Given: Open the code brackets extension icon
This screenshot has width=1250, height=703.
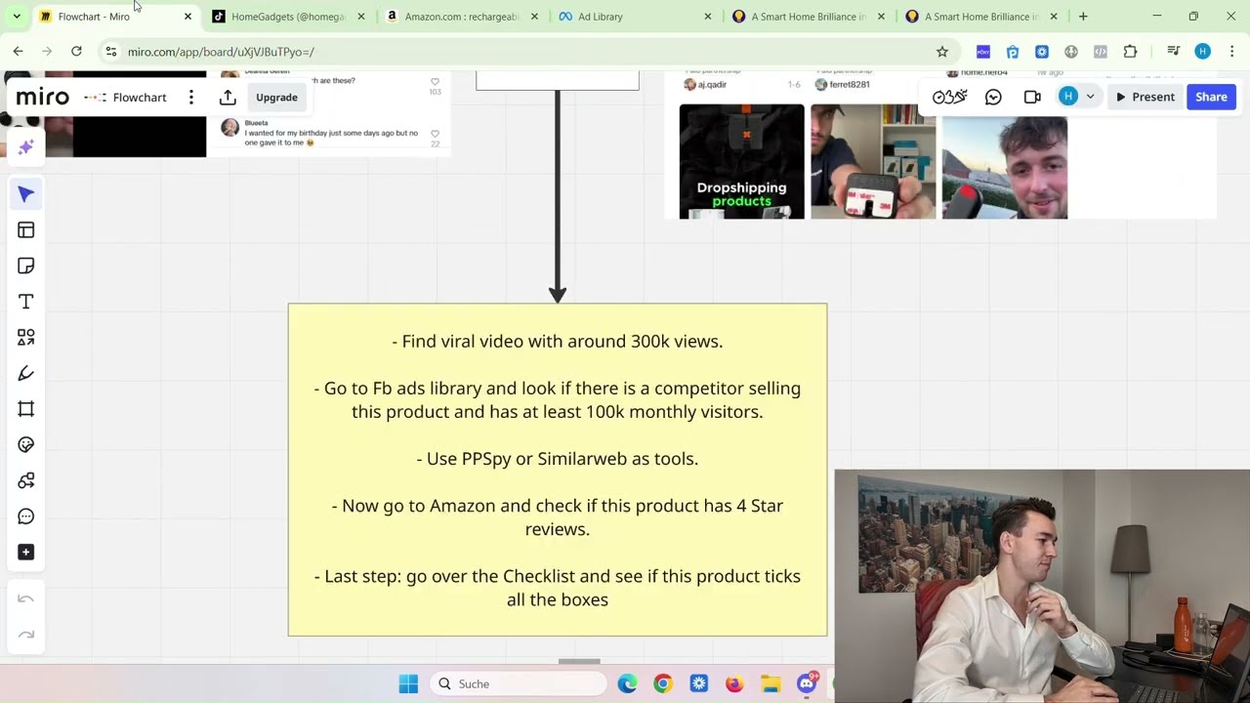Looking at the screenshot, I should (1101, 52).
